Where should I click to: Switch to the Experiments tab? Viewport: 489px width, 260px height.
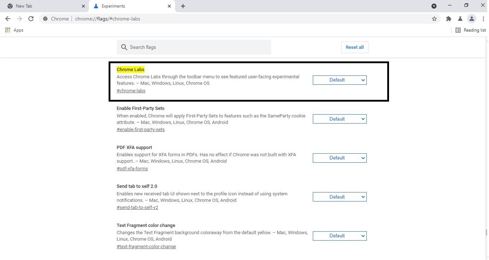(x=132, y=6)
